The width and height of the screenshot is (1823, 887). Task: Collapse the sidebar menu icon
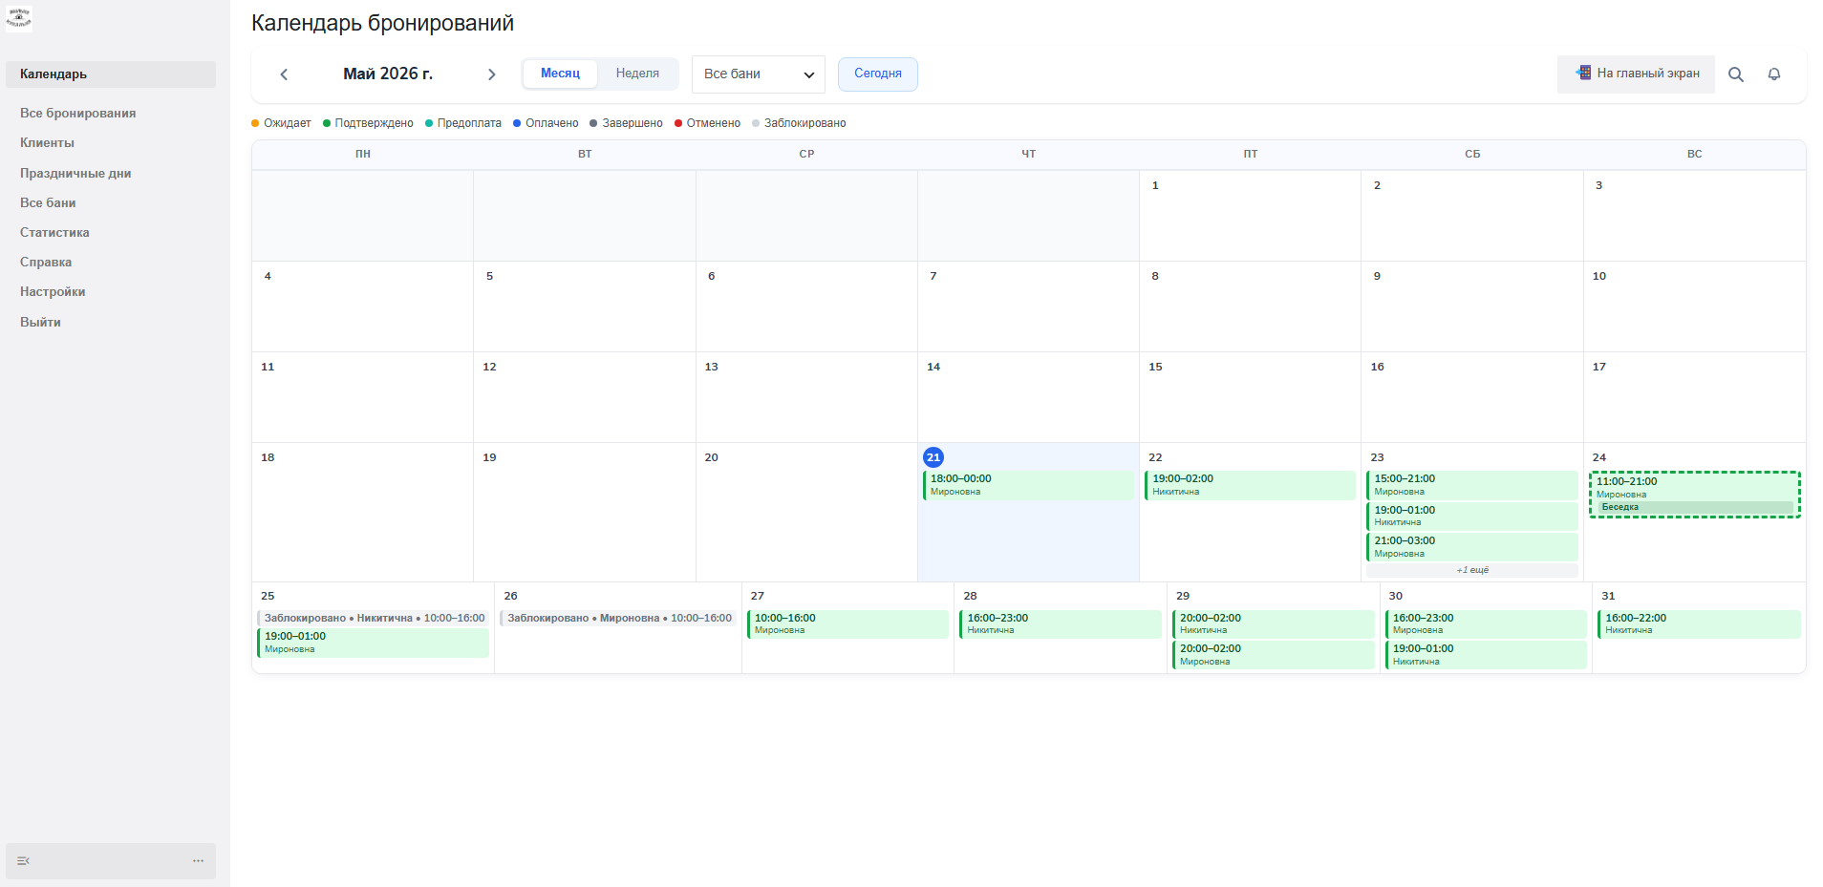coord(24,861)
